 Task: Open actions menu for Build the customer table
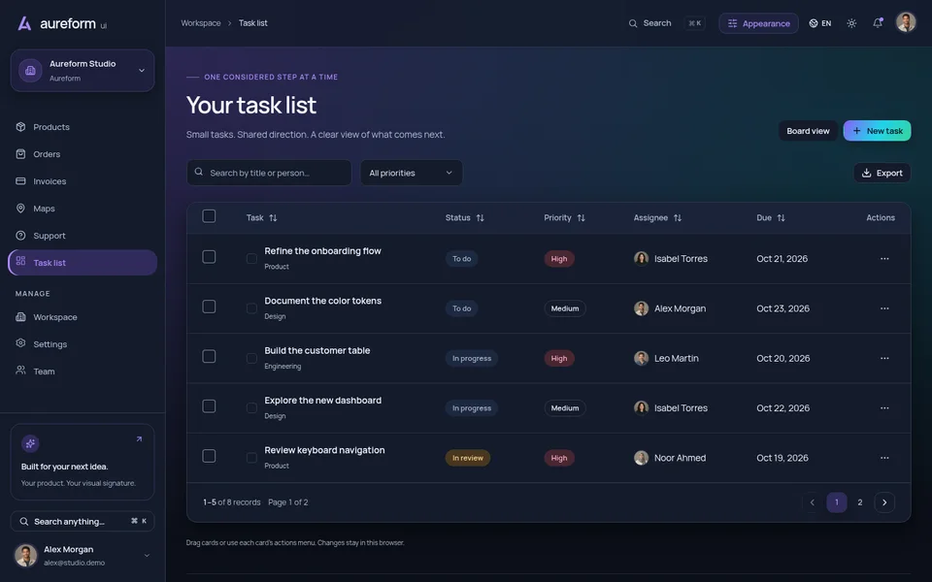[x=884, y=359]
